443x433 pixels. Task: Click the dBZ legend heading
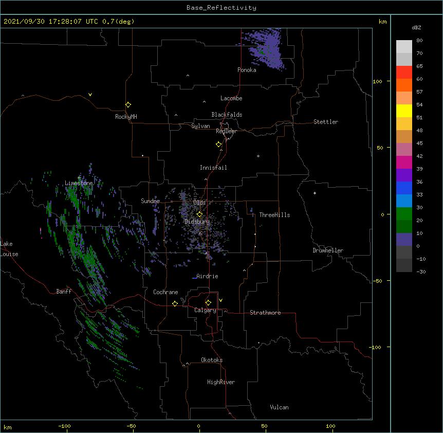coord(416,28)
